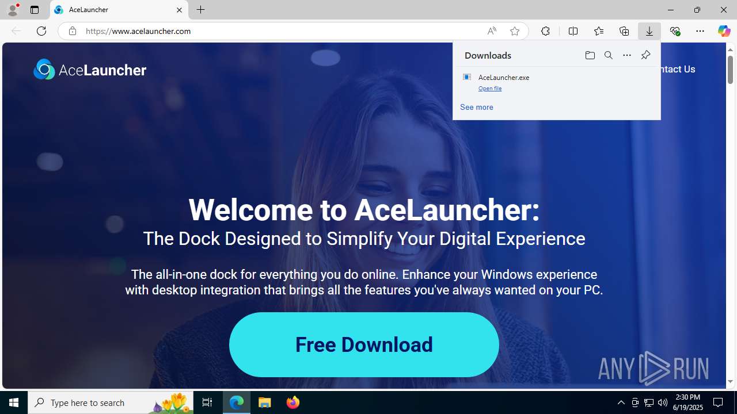Toggle Split screen view
Image resolution: width=737 pixels, height=414 pixels.
573,31
